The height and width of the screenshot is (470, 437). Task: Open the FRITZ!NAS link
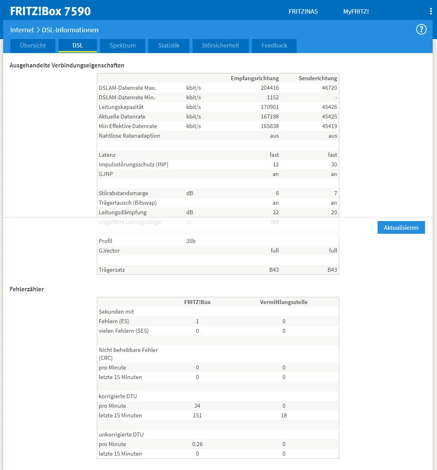pos(303,12)
